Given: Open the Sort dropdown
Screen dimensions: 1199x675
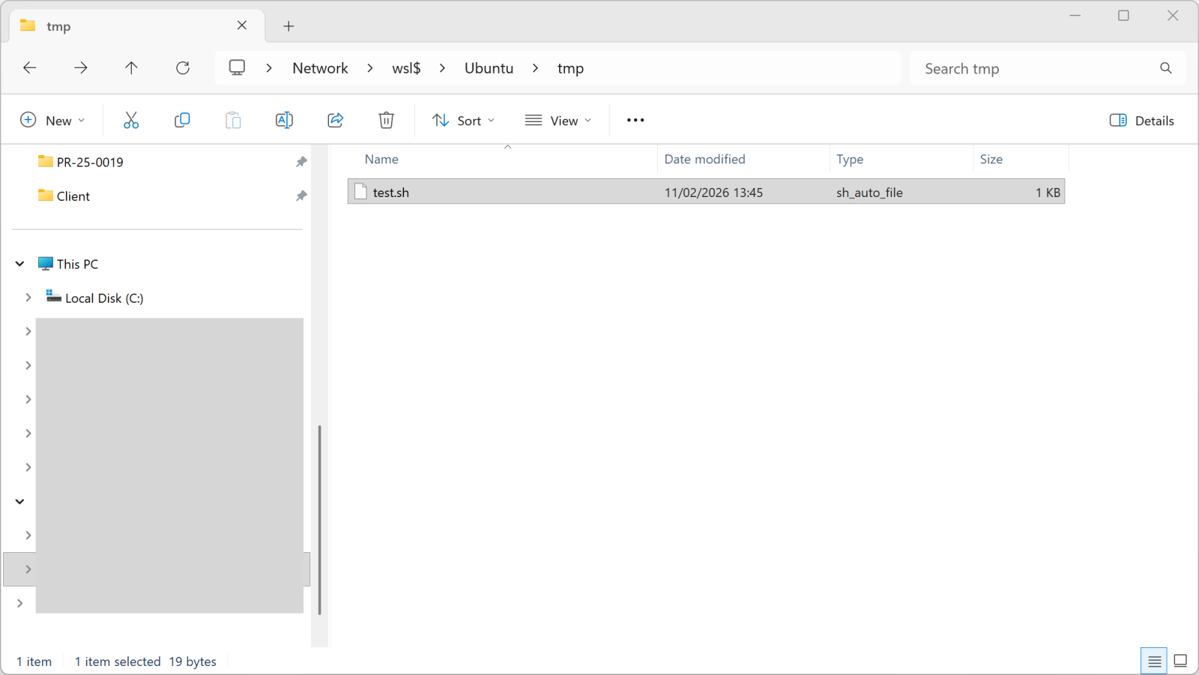Looking at the screenshot, I should [x=463, y=121].
